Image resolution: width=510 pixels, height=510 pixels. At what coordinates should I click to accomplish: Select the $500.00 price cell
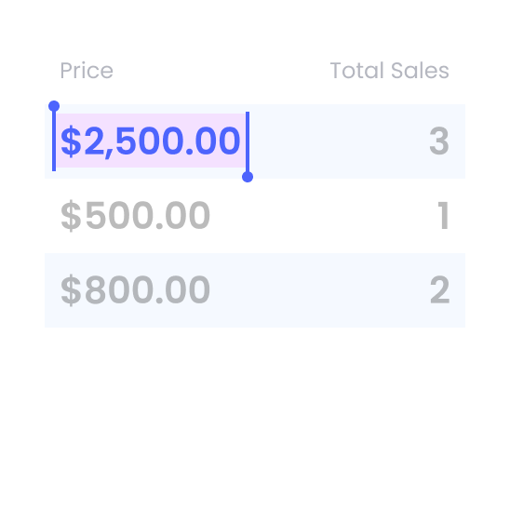pos(135,215)
